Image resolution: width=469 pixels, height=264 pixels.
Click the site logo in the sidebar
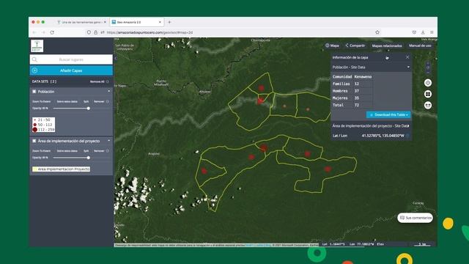(37, 45)
